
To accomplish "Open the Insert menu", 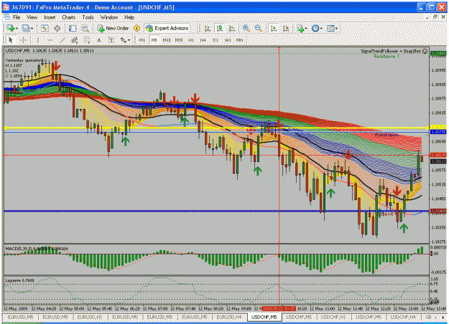I will (x=50, y=17).
